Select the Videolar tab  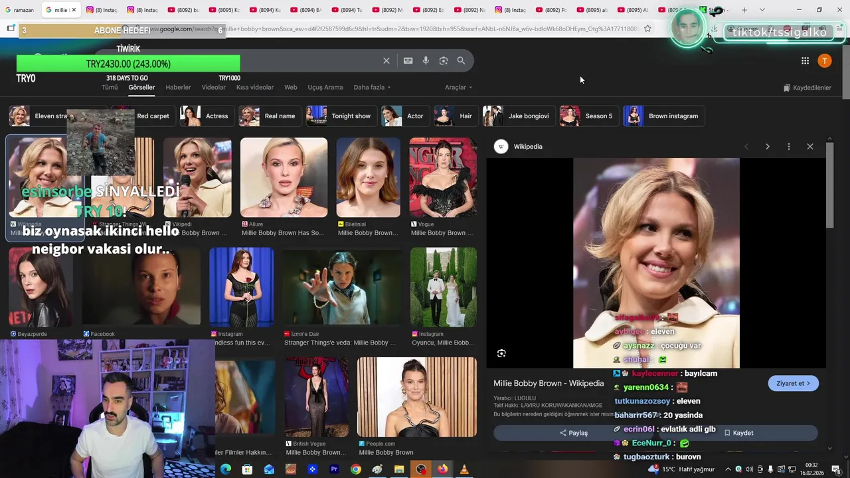coord(214,87)
